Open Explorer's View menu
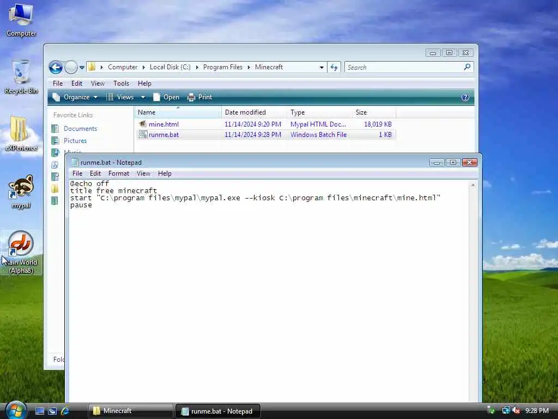The image size is (558, 419). [98, 83]
